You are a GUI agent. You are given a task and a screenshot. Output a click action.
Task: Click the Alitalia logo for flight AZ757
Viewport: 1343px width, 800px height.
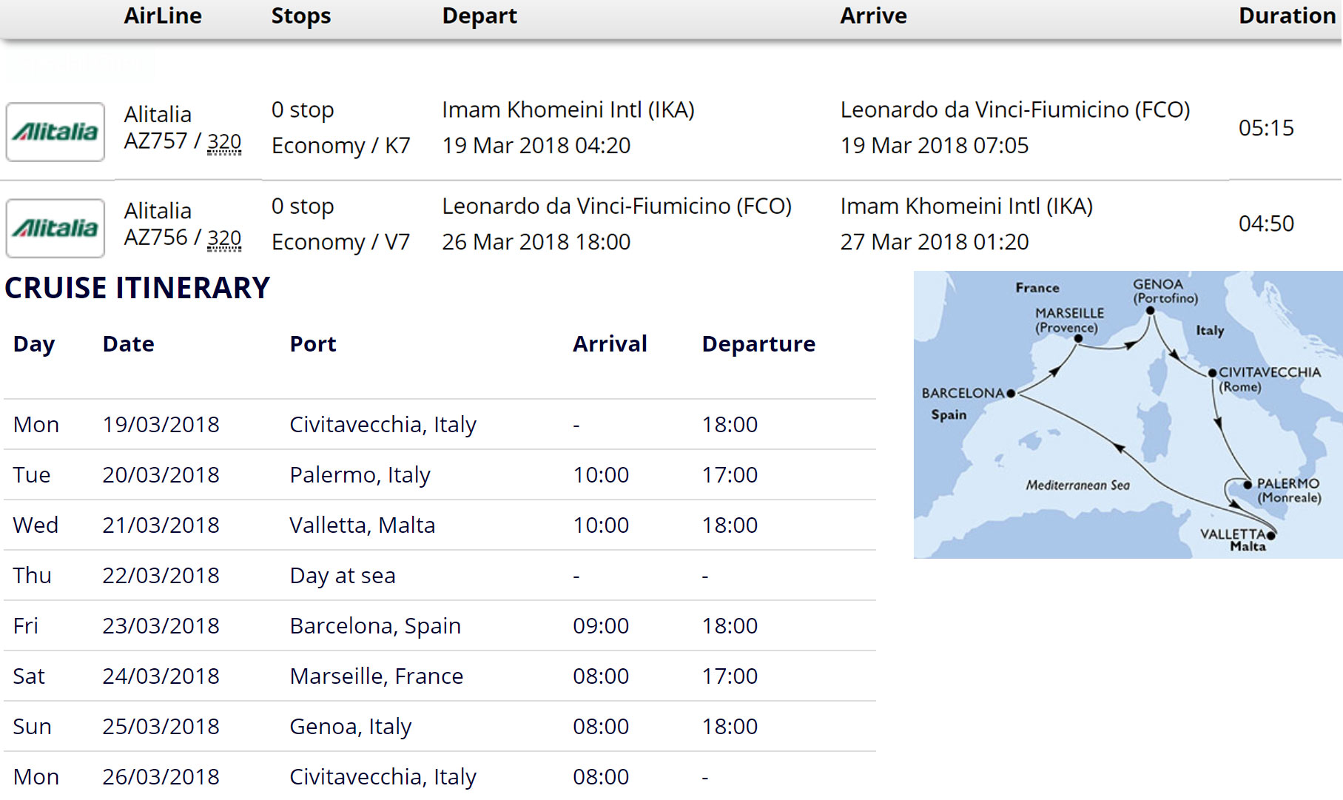coord(55,132)
